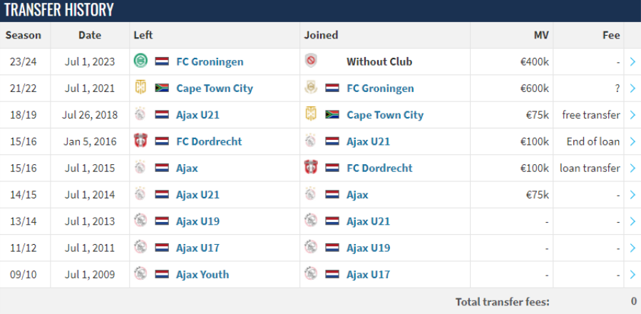Screen dimensions: 641x314
Task: Click FC Dordrecht crest in Jul 1, 2015 Joined column
Action: [311, 168]
